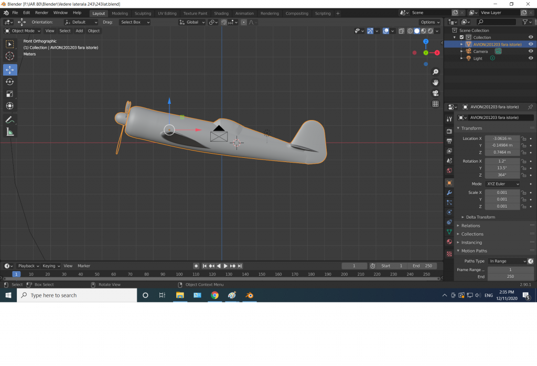Activate the Scale tool
The height and width of the screenshot is (366, 537).
9,94
